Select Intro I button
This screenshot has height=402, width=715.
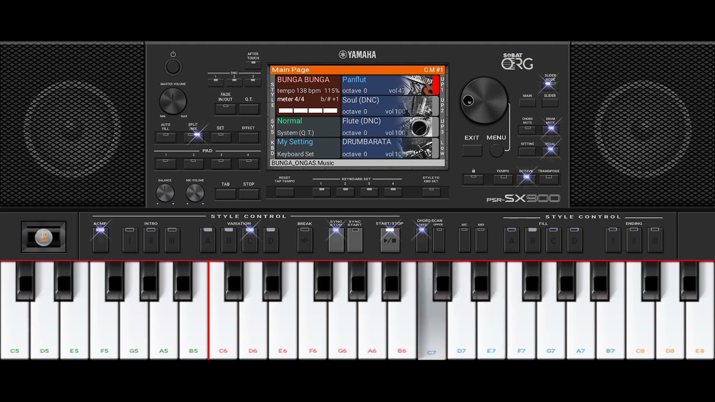(130, 240)
